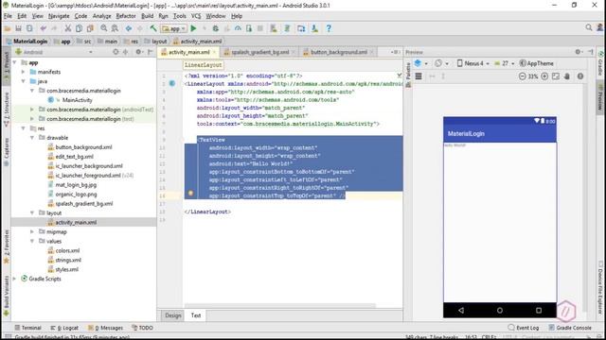Collapse the values folder

coord(32,242)
